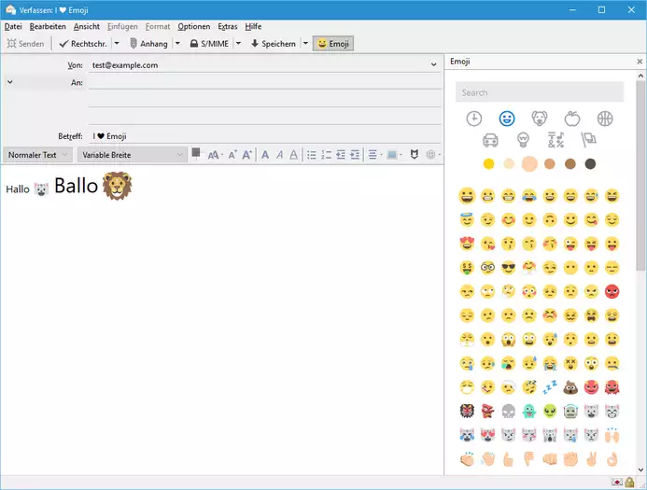Open the Ansicht menu
This screenshot has height=490, width=647.
click(x=87, y=26)
